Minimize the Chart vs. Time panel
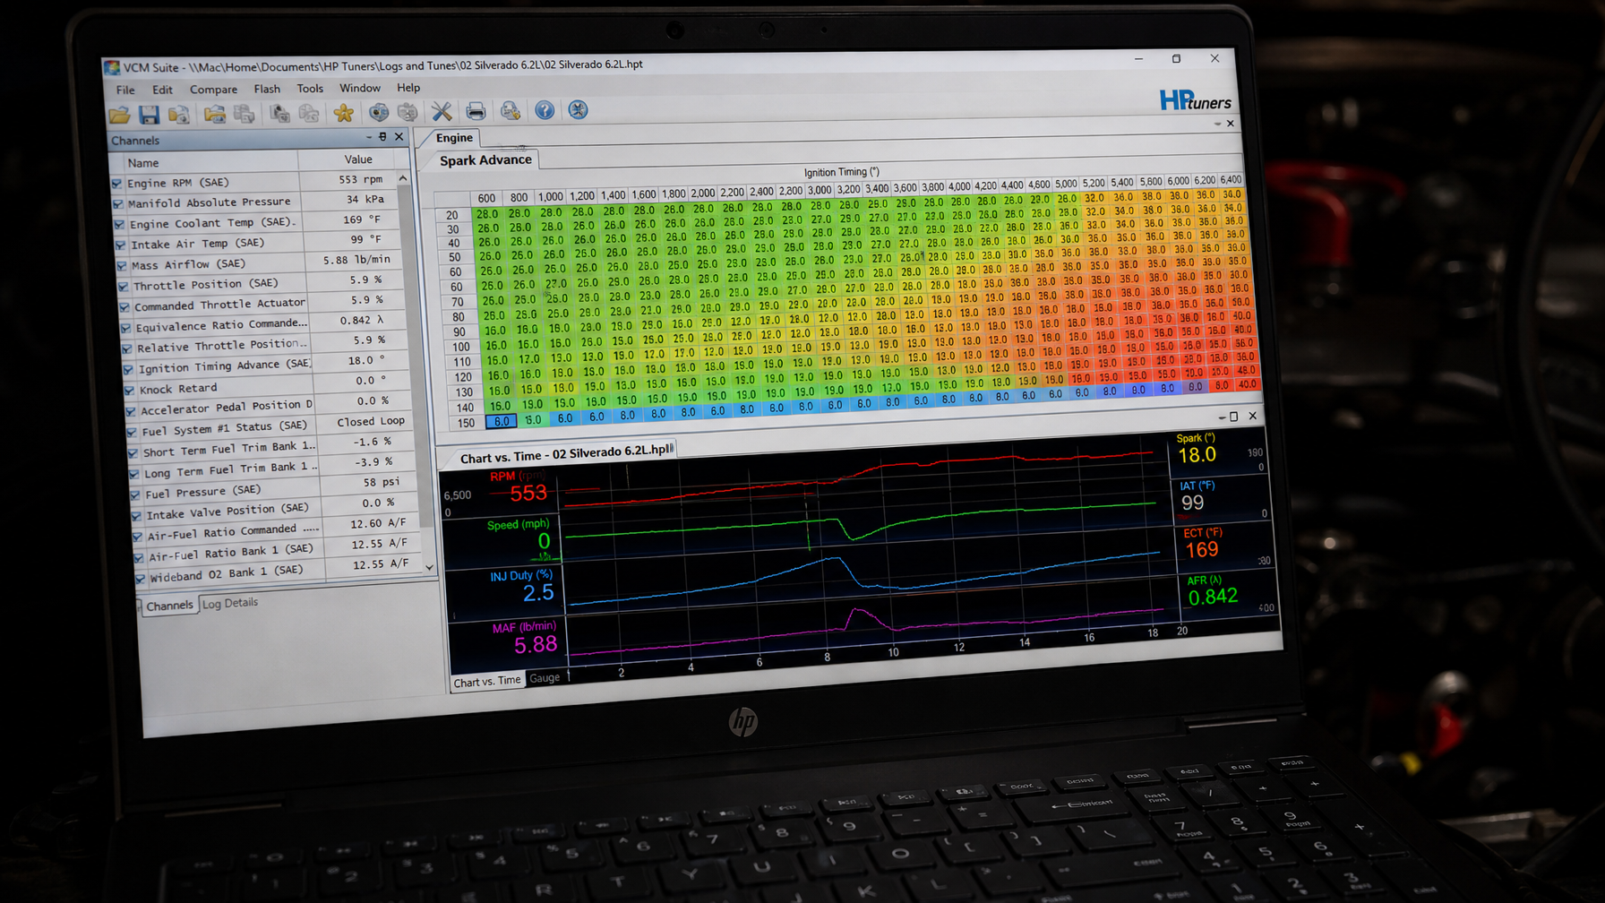Viewport: 1605px width, 903px height. (x=1222, y=417)
